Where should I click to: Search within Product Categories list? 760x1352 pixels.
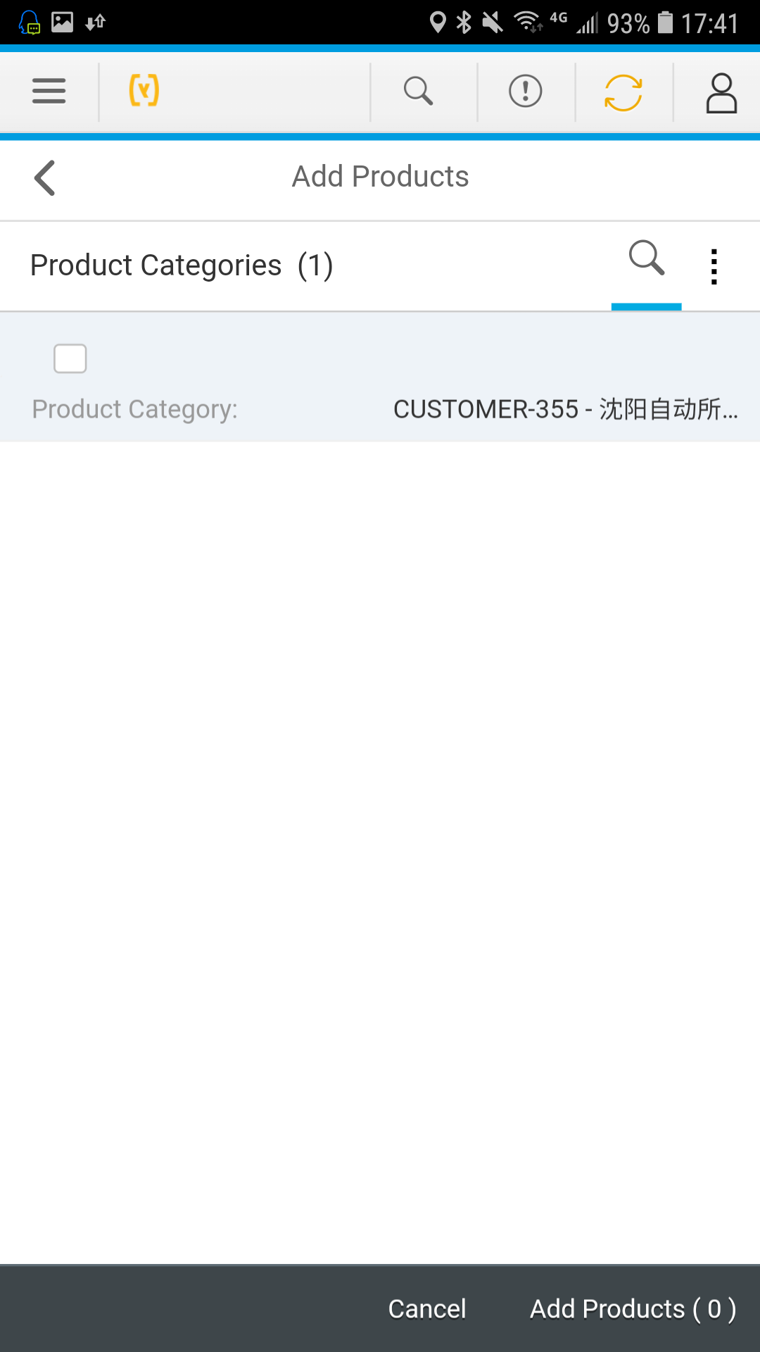[x=647, y=258]
